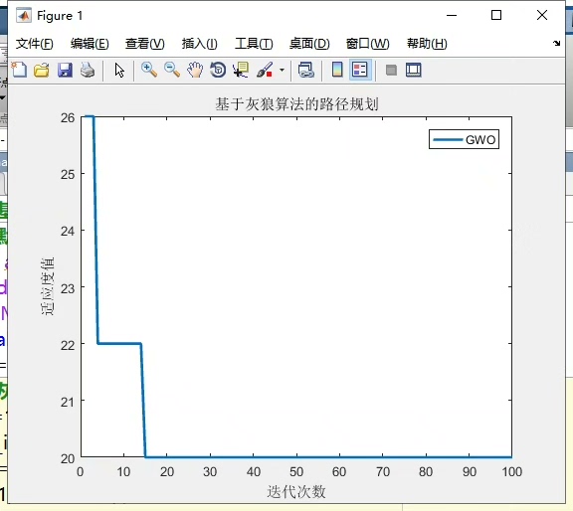
Task: Click the y-axis tick label 24
Action: pyautogui.click(x=68, y=231)
